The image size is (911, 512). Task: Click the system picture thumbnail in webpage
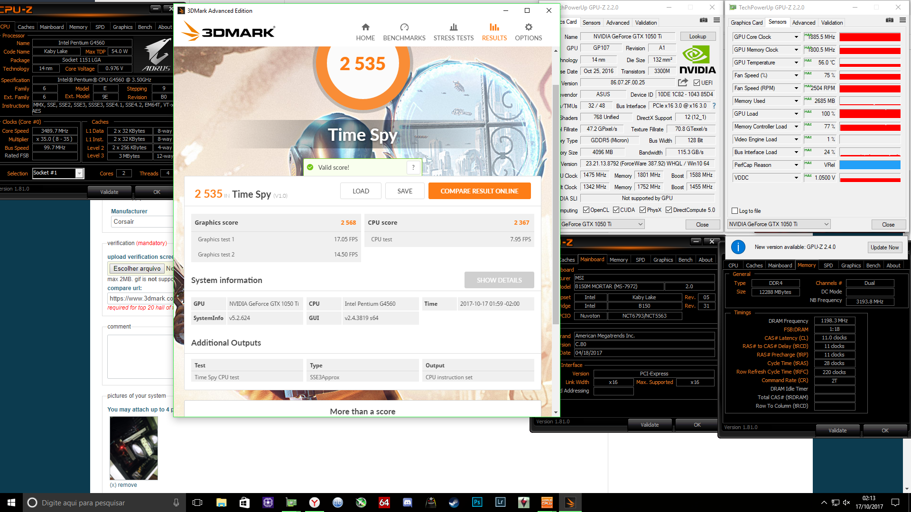pyautogui.click(x=134, y=448)
